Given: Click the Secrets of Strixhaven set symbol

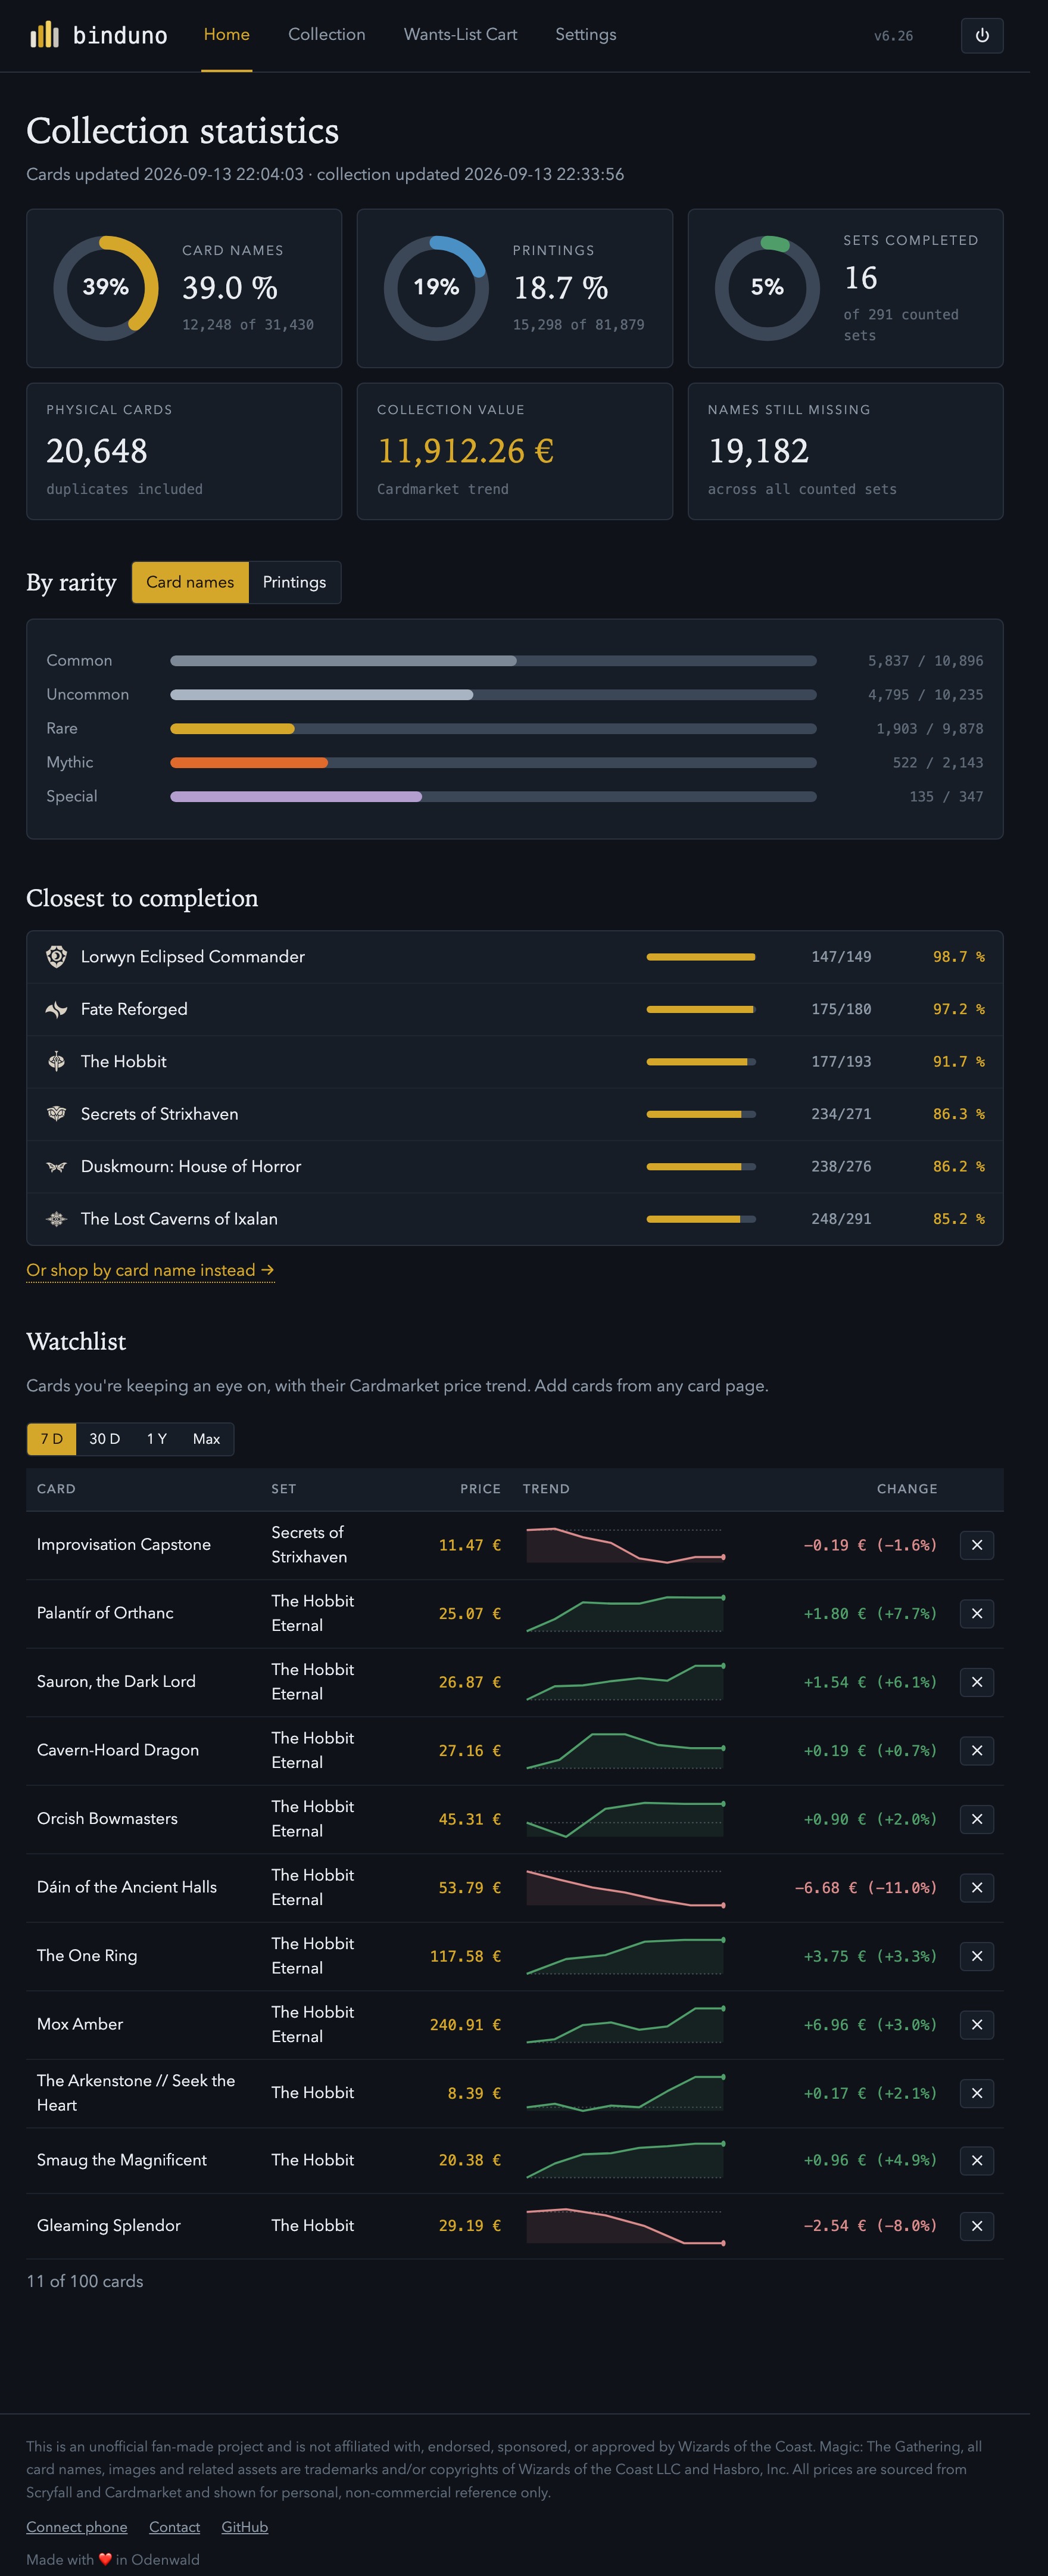Looking at the screenshot, I should pos(57,1114).
